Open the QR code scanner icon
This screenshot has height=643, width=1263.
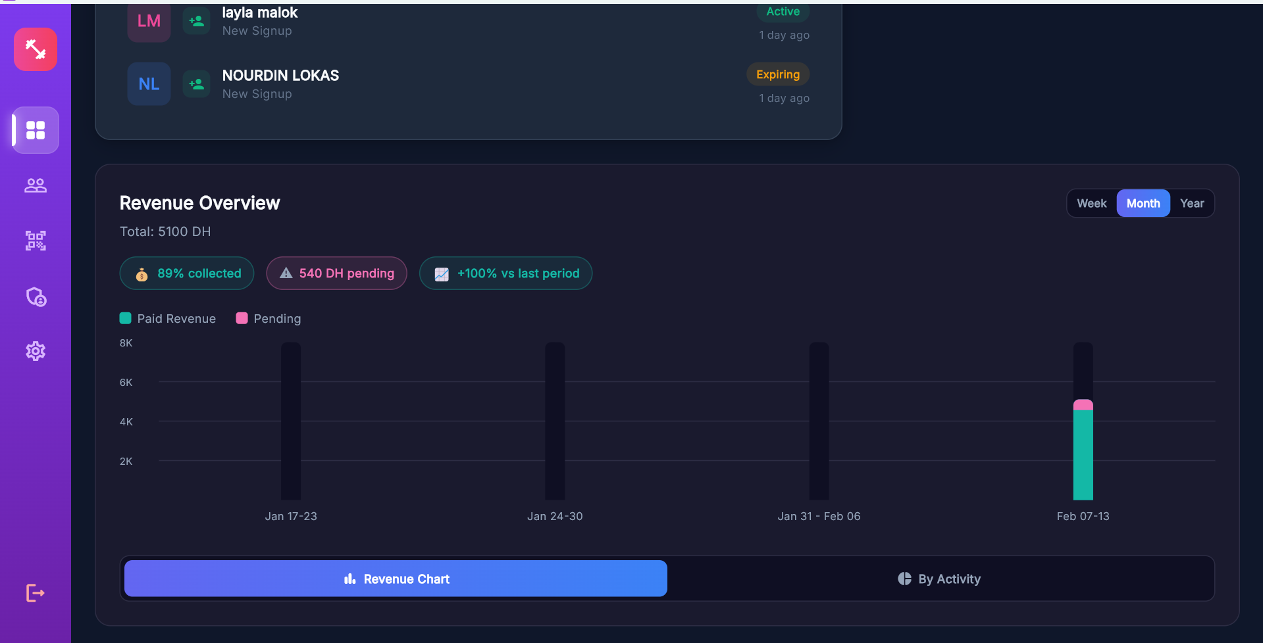[x=36, y=241]
